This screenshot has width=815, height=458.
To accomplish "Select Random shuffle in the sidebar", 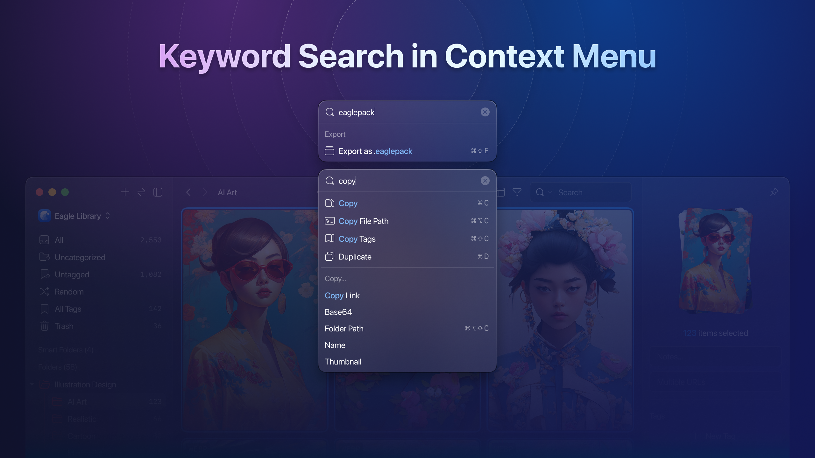I will pos(69,292).
